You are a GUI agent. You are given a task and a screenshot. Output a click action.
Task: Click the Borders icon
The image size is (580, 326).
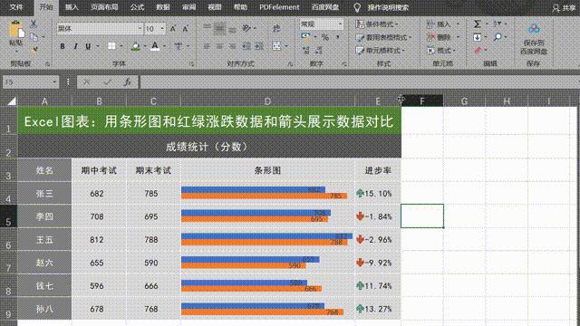(111, 46)
